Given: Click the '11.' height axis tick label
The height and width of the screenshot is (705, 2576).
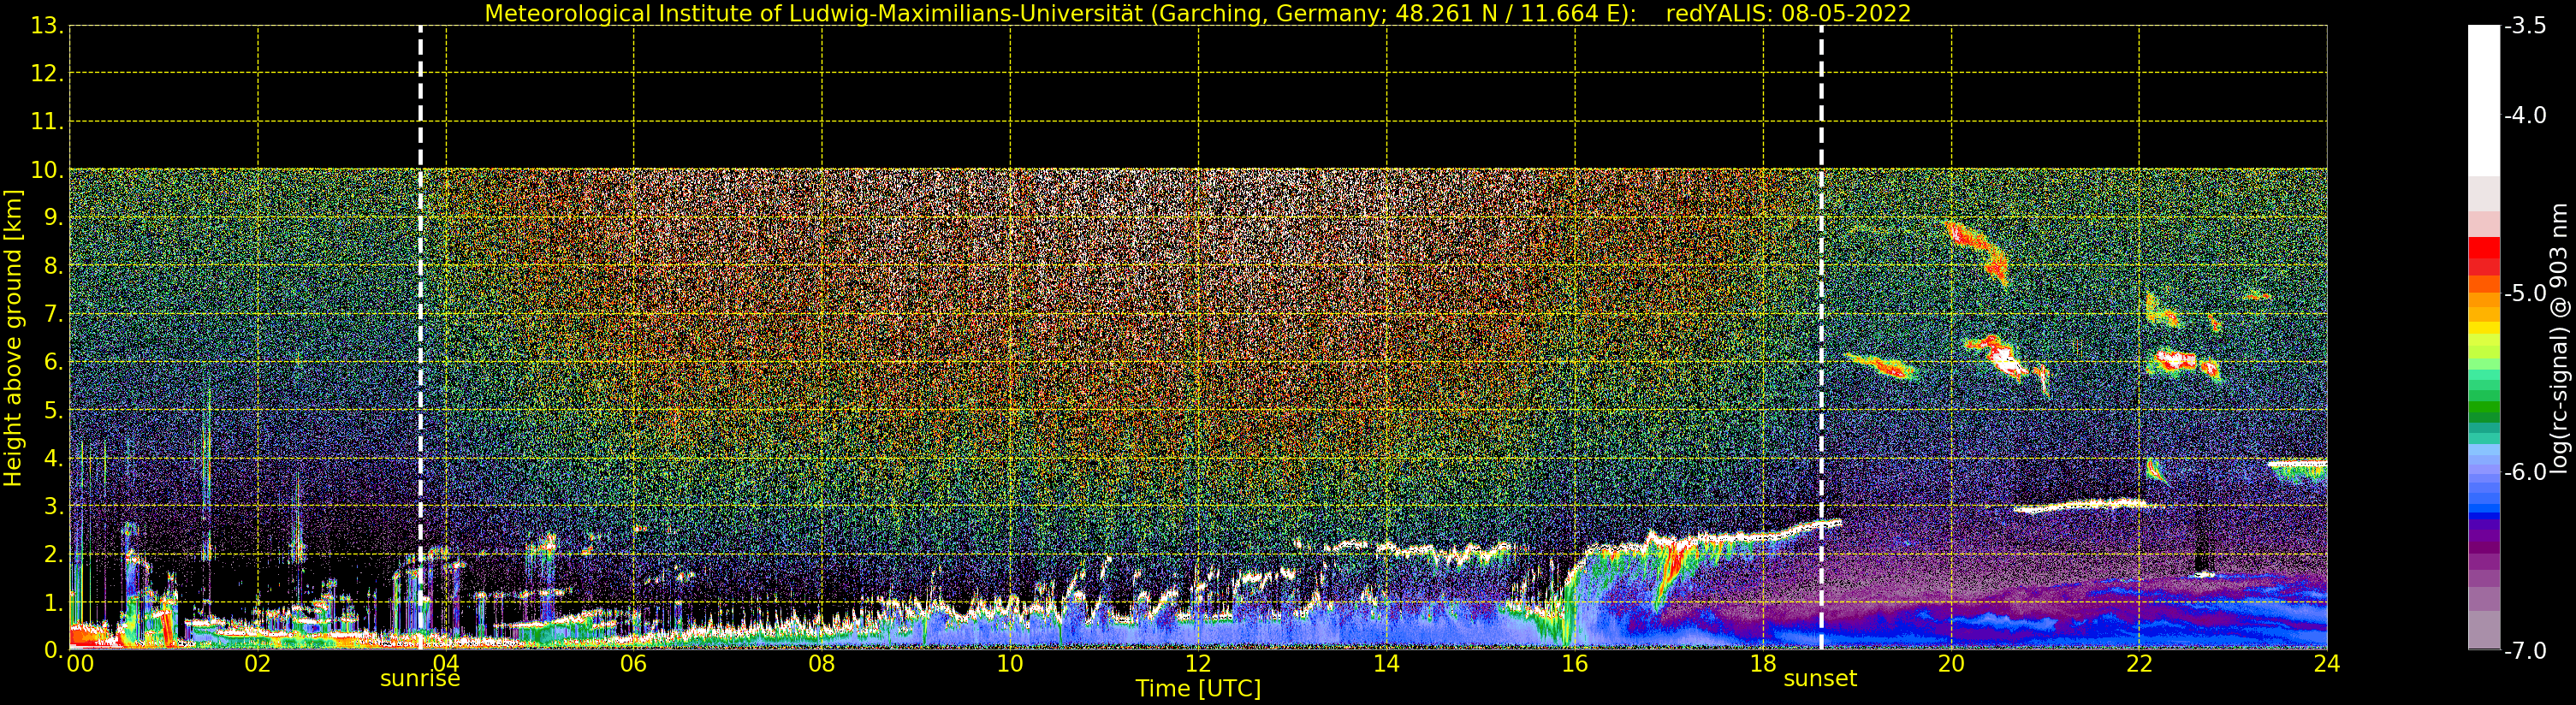Looking at the screenshot, I should [x=46, y=122].
